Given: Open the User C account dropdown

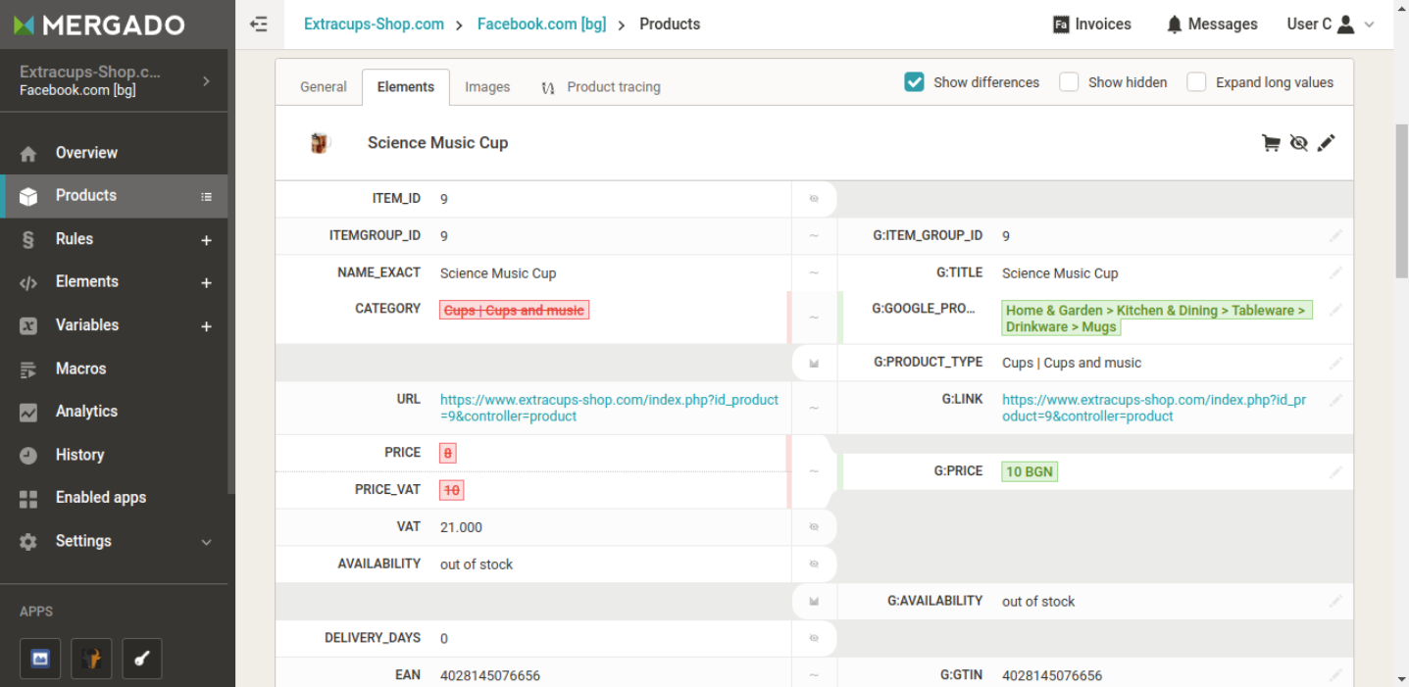Looking at the screenshot, I should click(1369, 24).
